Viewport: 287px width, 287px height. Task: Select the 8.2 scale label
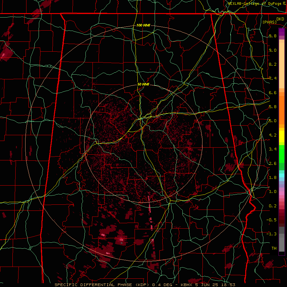tap(273, 64)
